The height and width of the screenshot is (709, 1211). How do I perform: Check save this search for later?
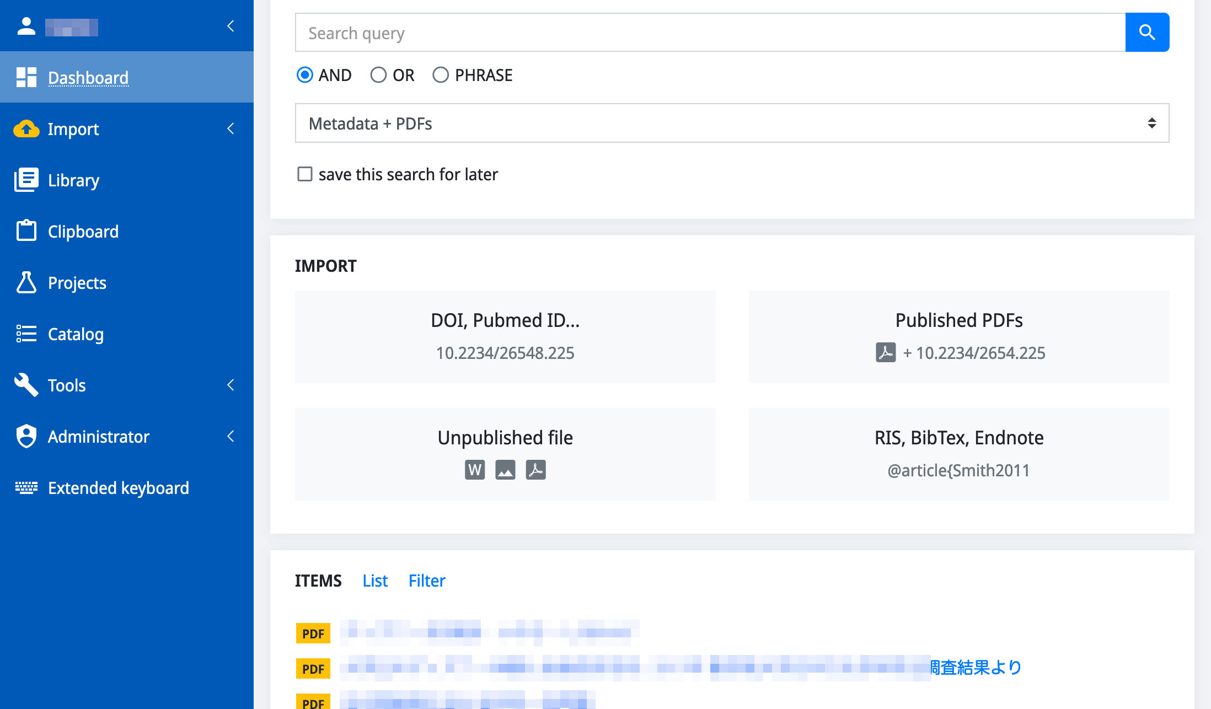point(305,174)
